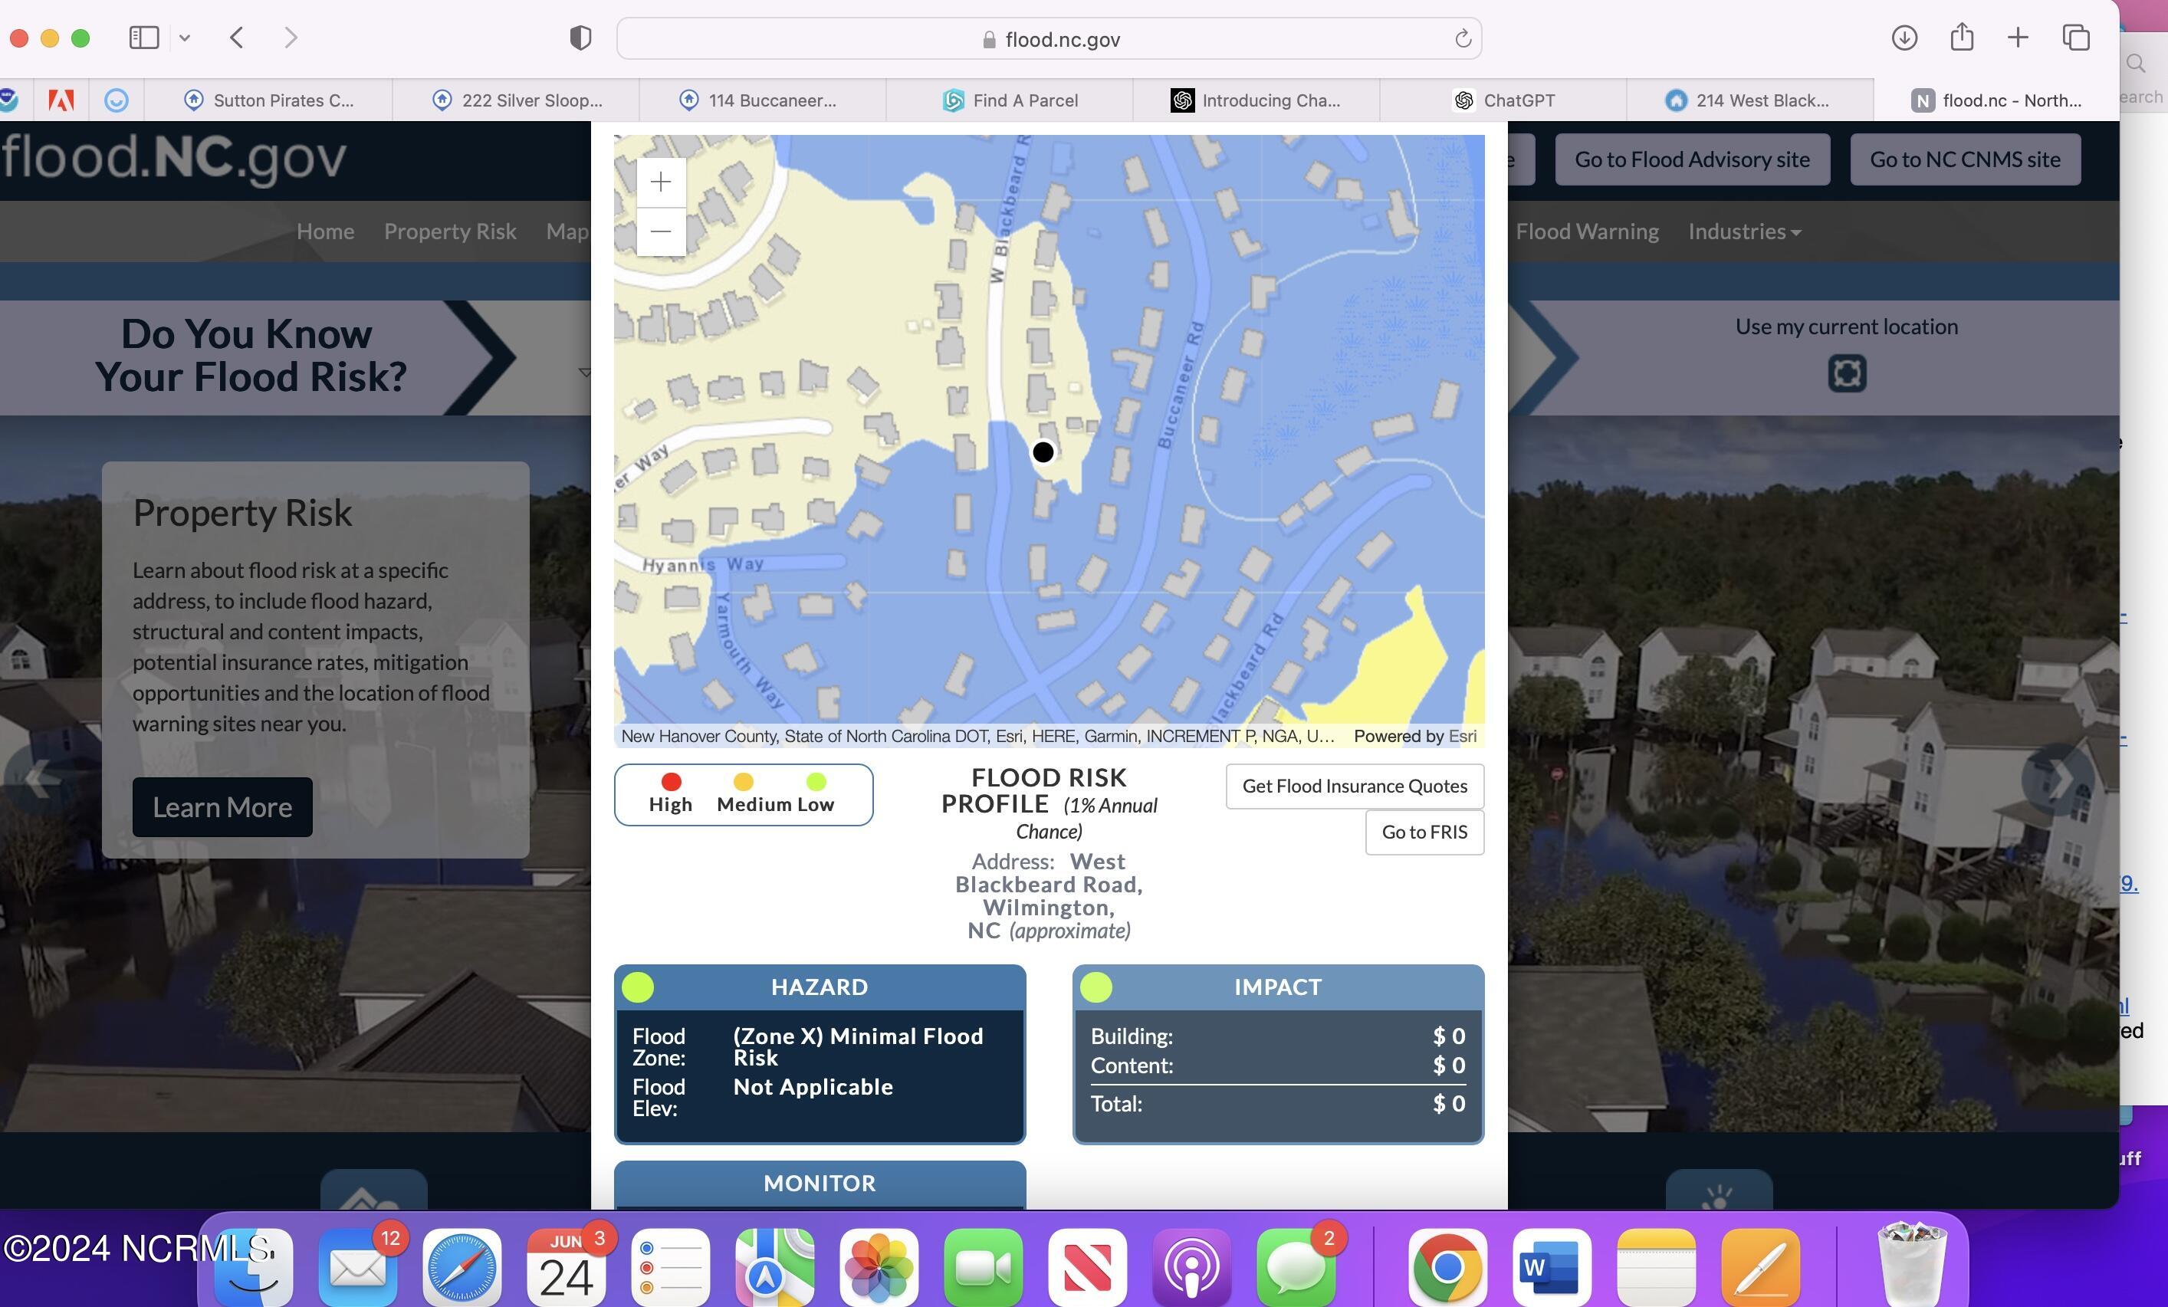
Task: Open Safari's share menu
Action: click(x=1961, y=38)
